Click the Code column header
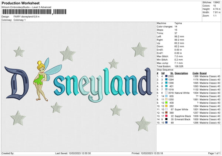 tap(195, 73)
